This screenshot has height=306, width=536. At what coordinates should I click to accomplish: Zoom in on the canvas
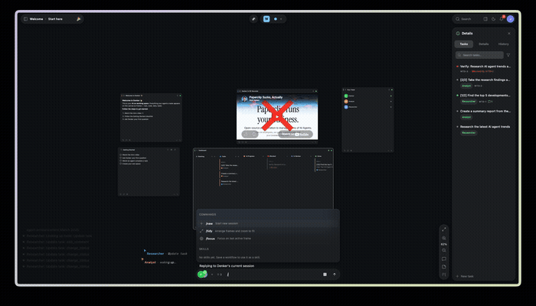click(x=443, y=238)
